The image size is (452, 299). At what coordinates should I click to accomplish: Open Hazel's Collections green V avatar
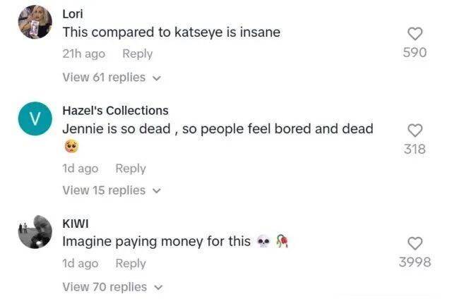tap(35, 118)
